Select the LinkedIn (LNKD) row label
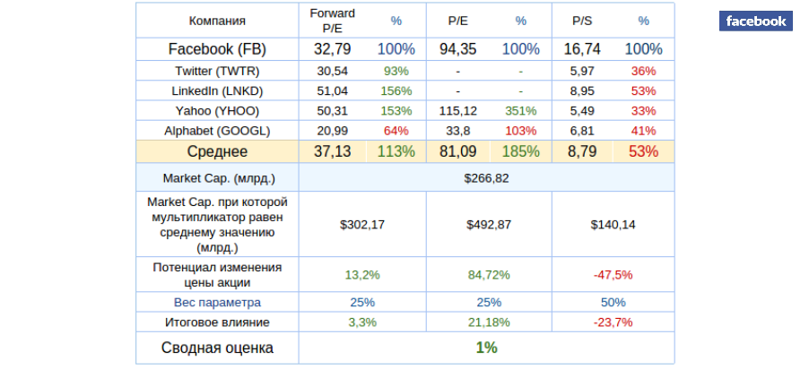 217,90
